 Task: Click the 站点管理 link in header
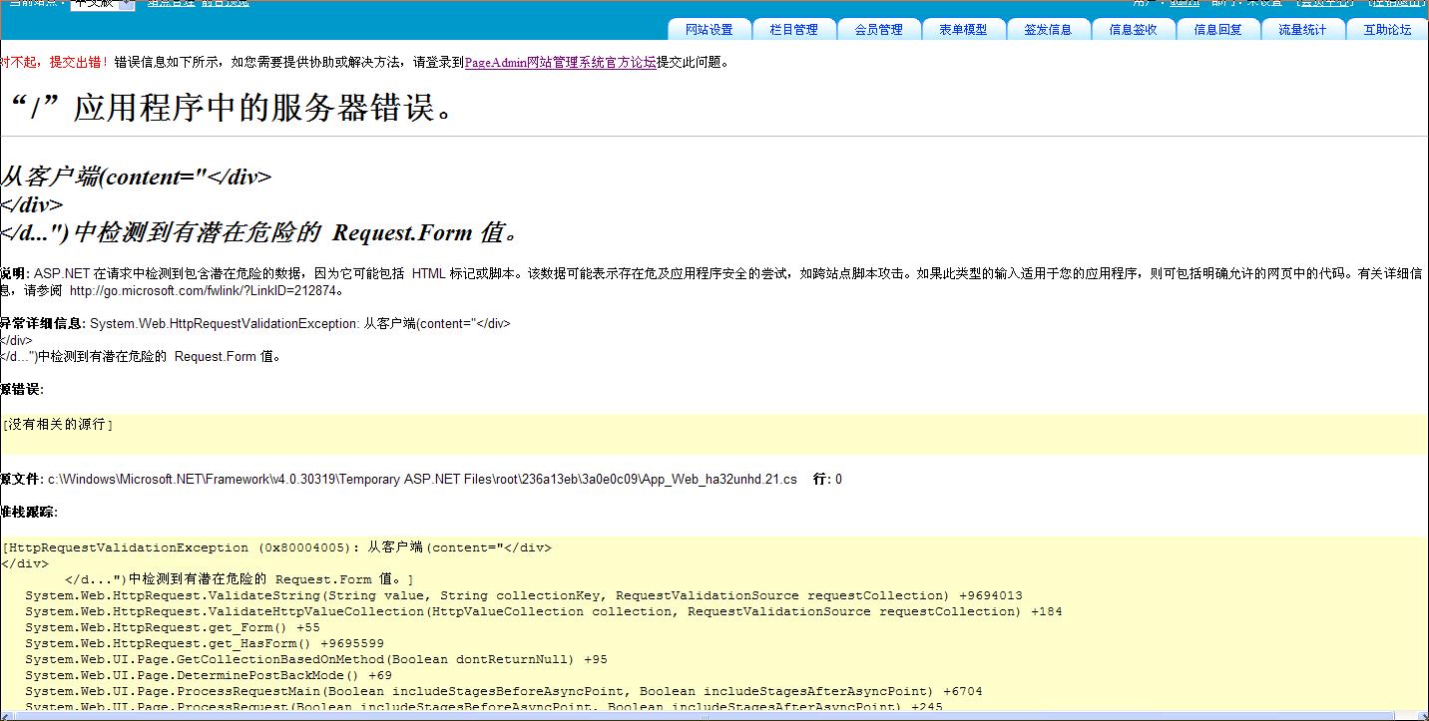tap(172, 4)
